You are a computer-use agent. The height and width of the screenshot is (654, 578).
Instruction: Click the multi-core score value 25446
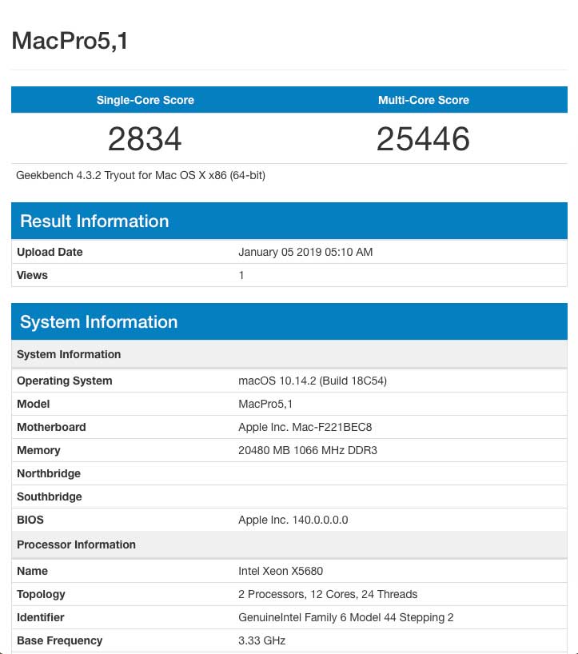(x=423, y=139)
